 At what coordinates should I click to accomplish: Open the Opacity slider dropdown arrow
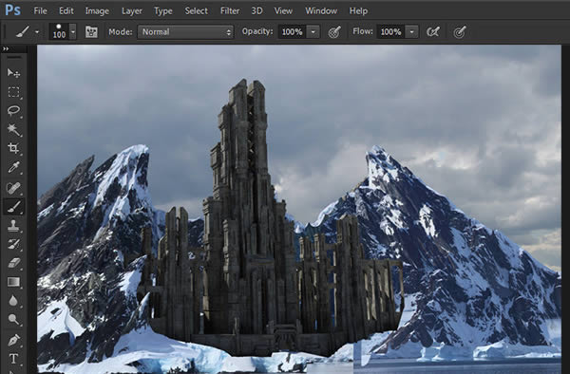313,32
